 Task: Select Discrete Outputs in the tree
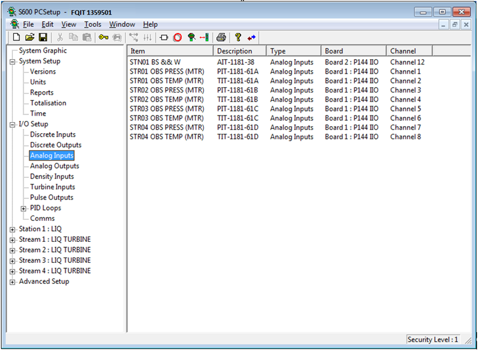click(56, 145)
